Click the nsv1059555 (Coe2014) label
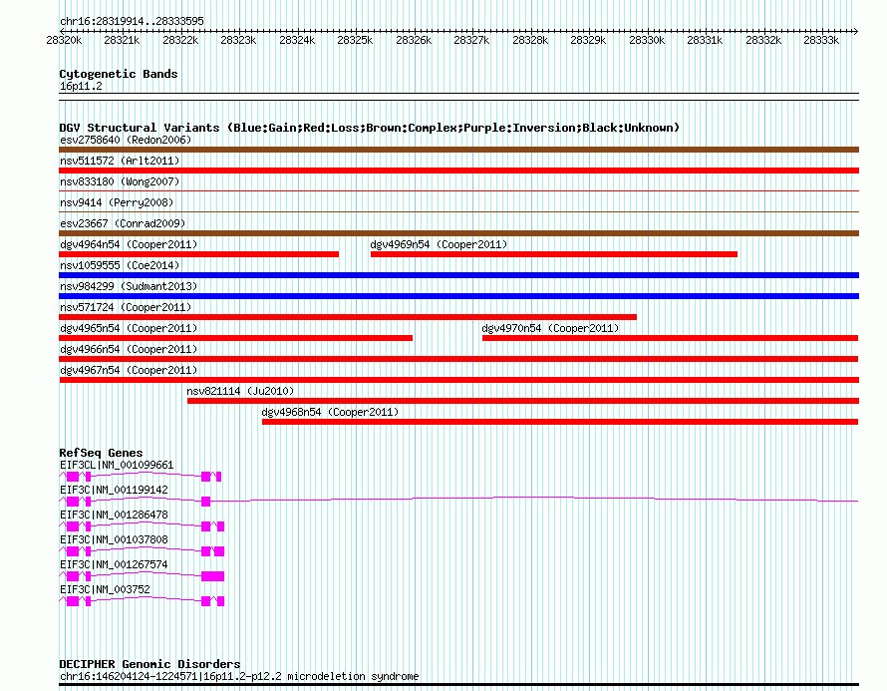The width and height of the screenshot is (887, 691). coord(120,265)
